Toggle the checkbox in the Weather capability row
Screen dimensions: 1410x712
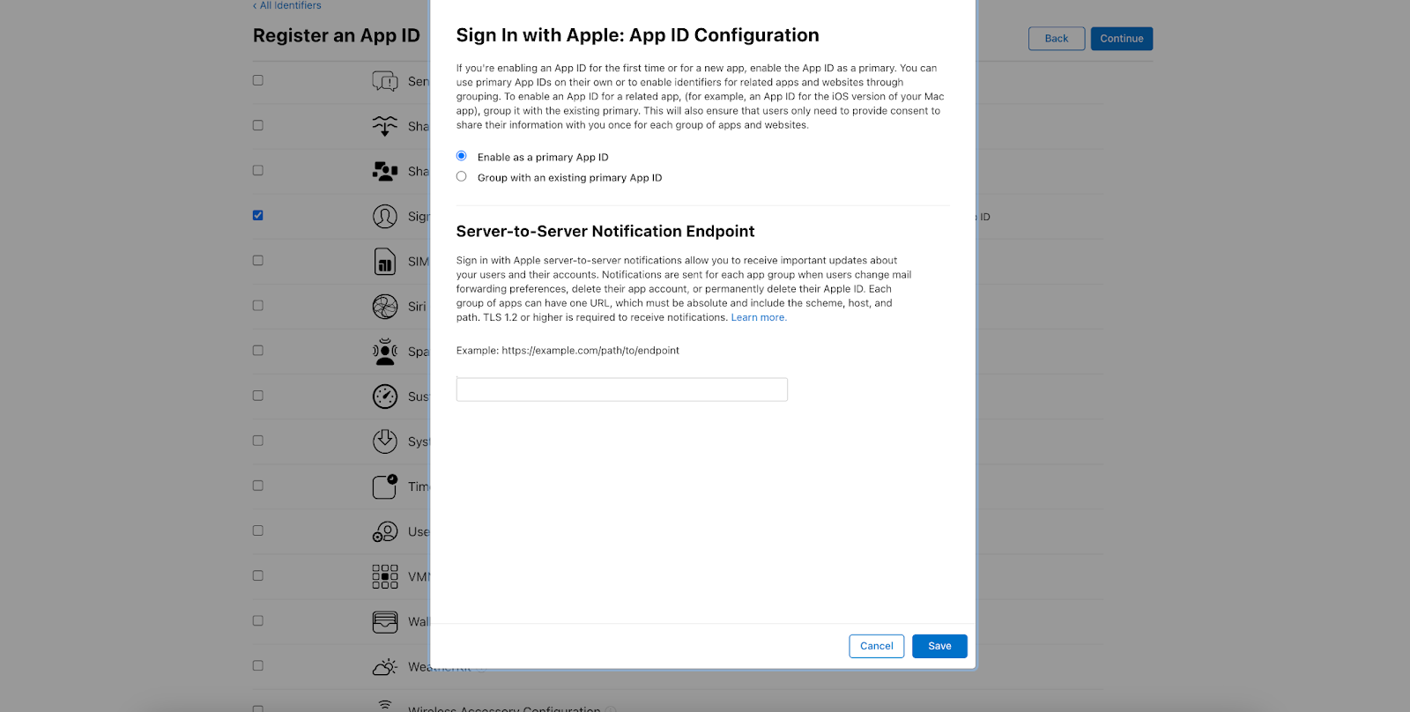258,665
